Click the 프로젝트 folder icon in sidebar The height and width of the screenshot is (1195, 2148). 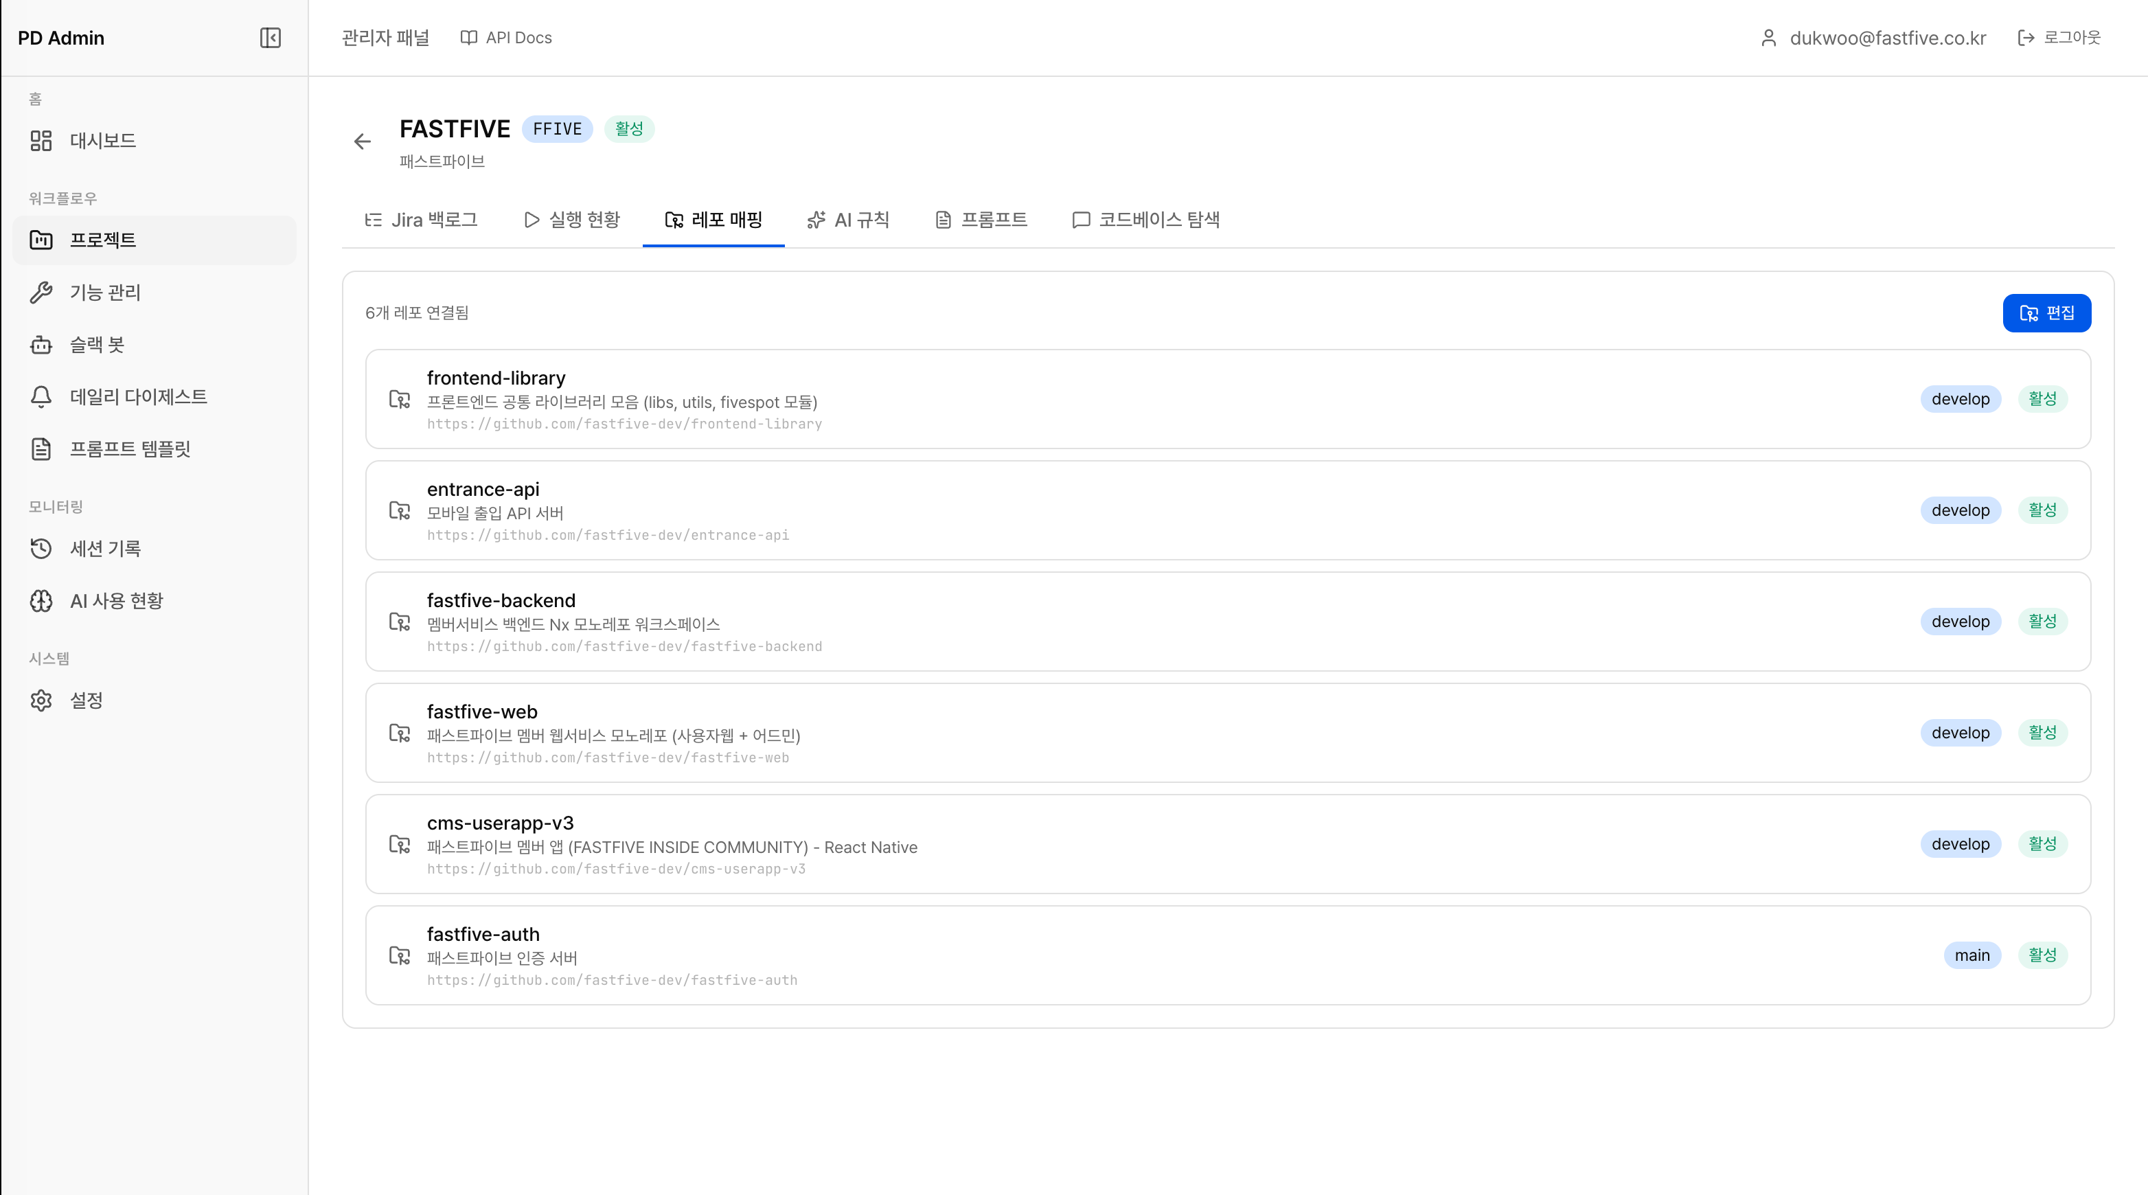41,240
